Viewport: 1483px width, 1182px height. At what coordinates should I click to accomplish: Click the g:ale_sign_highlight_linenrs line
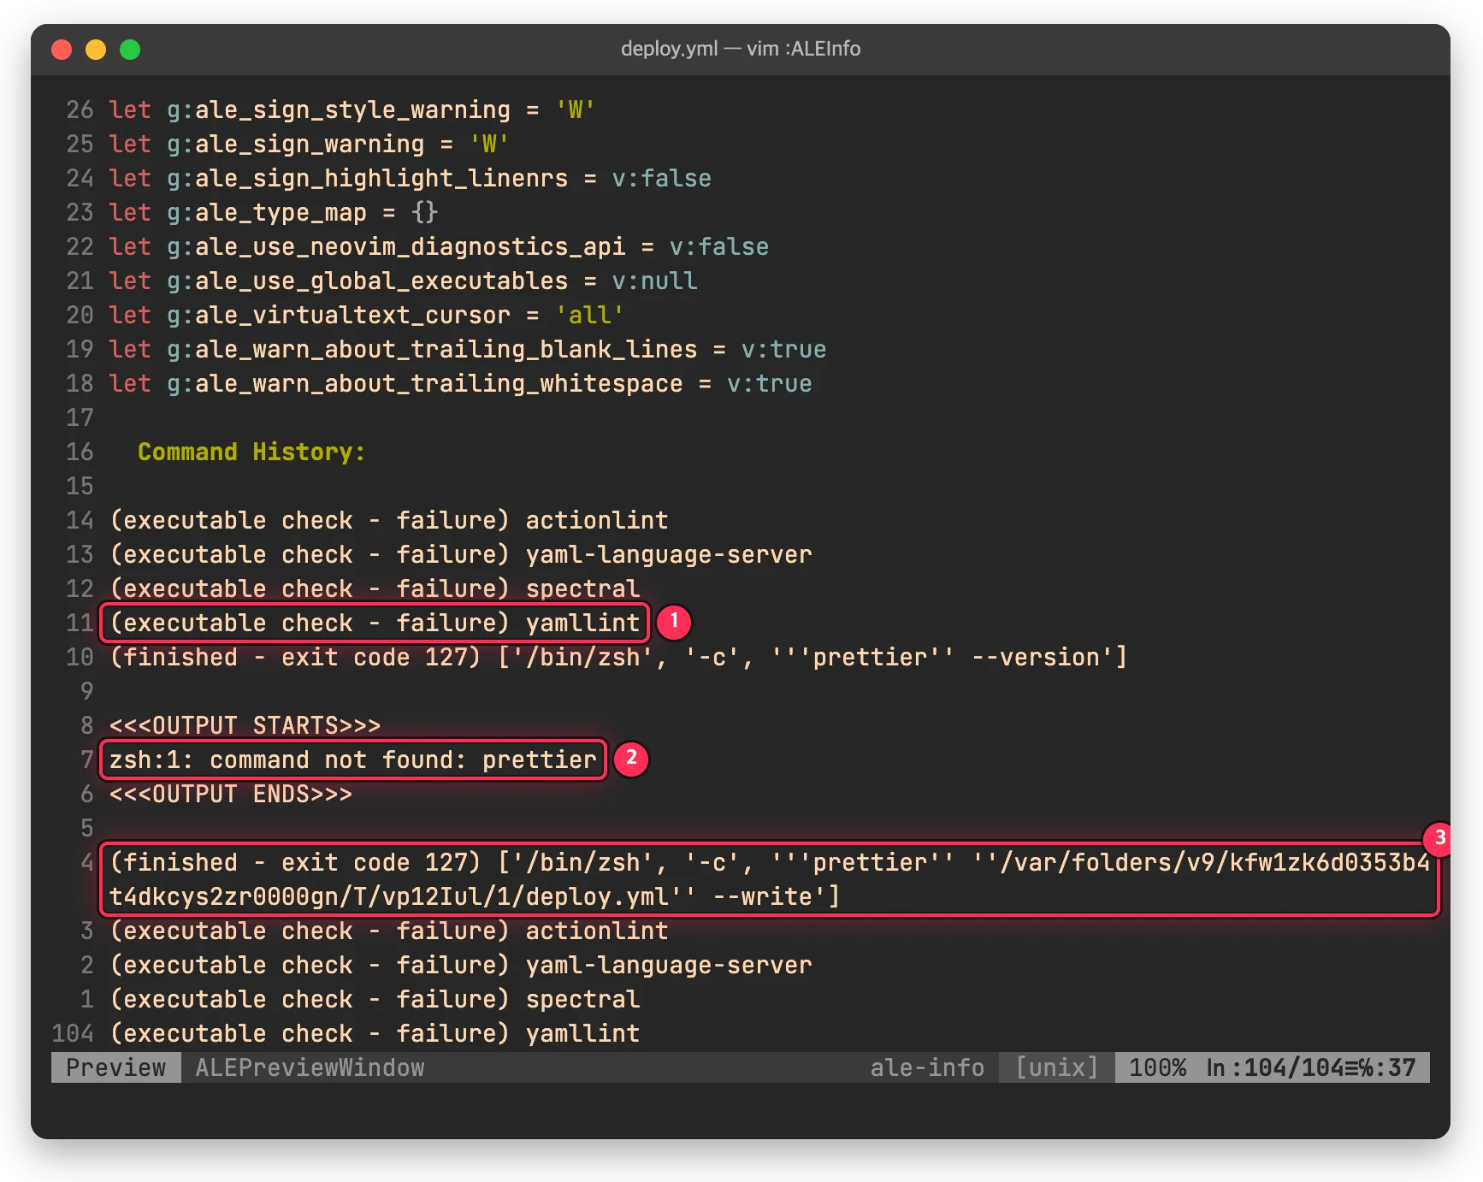tap(410, 178)
